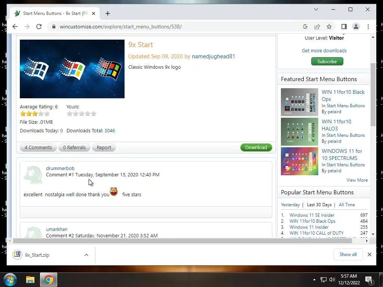Image resolution: width=383 pixels, height=287 pixels.
Task: Open WIN 11for10 HALO3 thumbnail
Action: click(300, 132)
